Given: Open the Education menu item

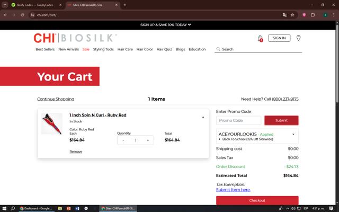Looking at the screenshot, I should click(x=197, y=49).
